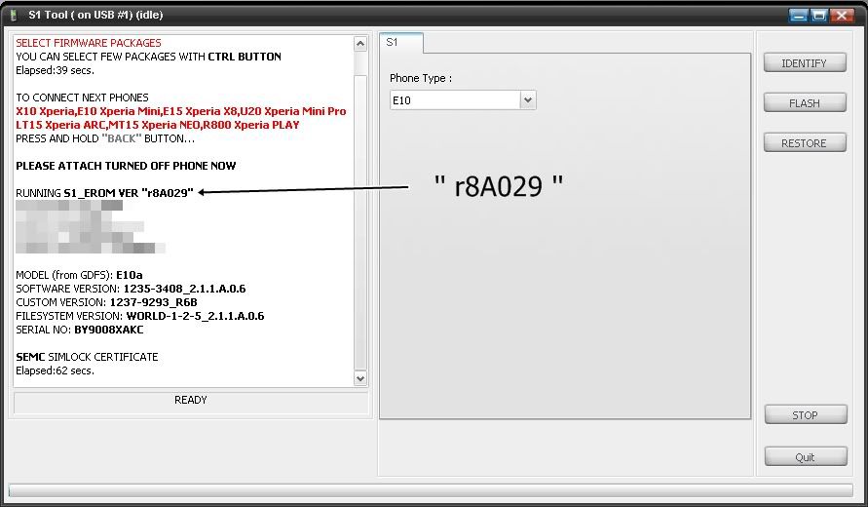Maximize the S1 Tool window
The width and height of the screenshot is (868, 507).
(x=819, y=15)
